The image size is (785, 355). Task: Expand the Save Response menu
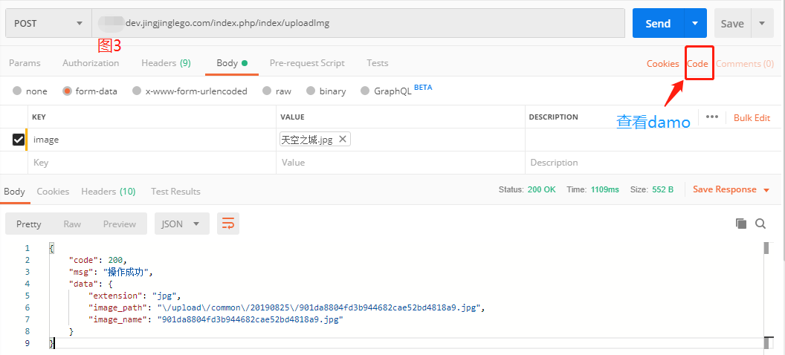[x=731, y=189]
